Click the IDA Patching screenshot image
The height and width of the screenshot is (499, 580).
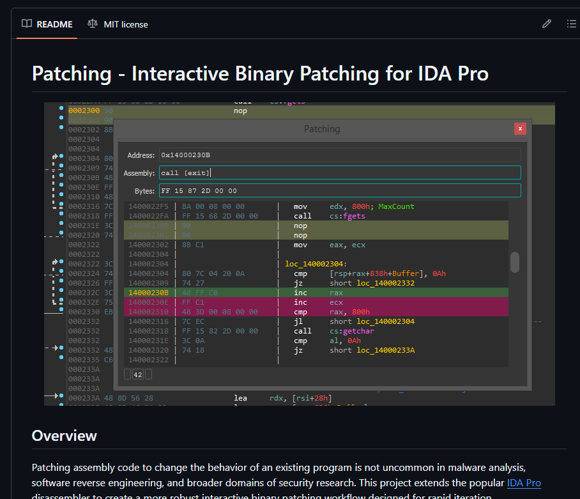pyautogui.click(x=299, y=254)
